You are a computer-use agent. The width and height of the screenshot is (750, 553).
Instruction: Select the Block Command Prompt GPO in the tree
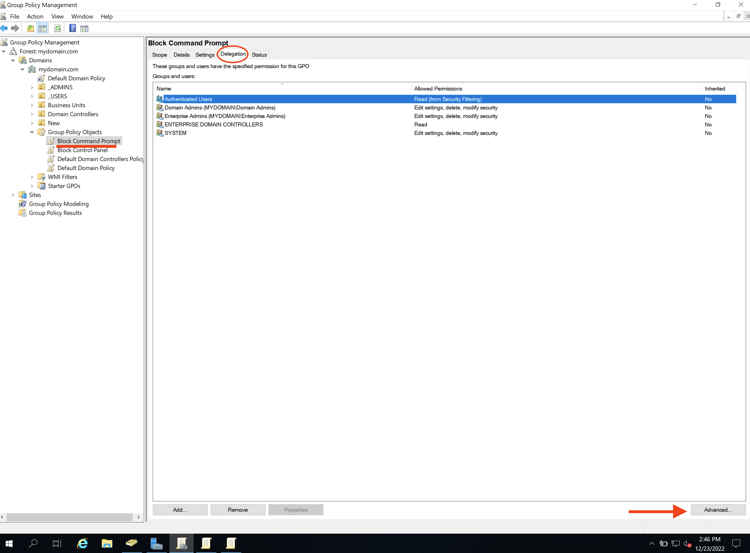(x=88, y=141)
